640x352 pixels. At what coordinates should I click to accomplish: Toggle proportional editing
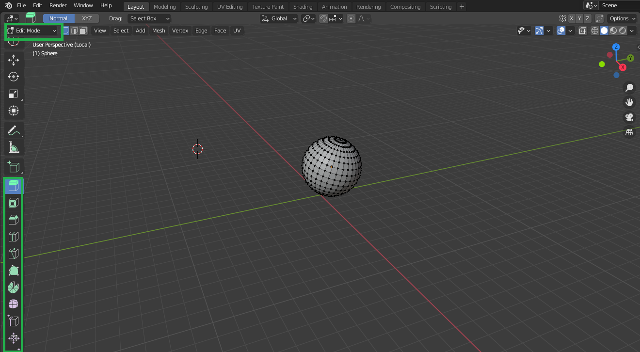point(352,18)
